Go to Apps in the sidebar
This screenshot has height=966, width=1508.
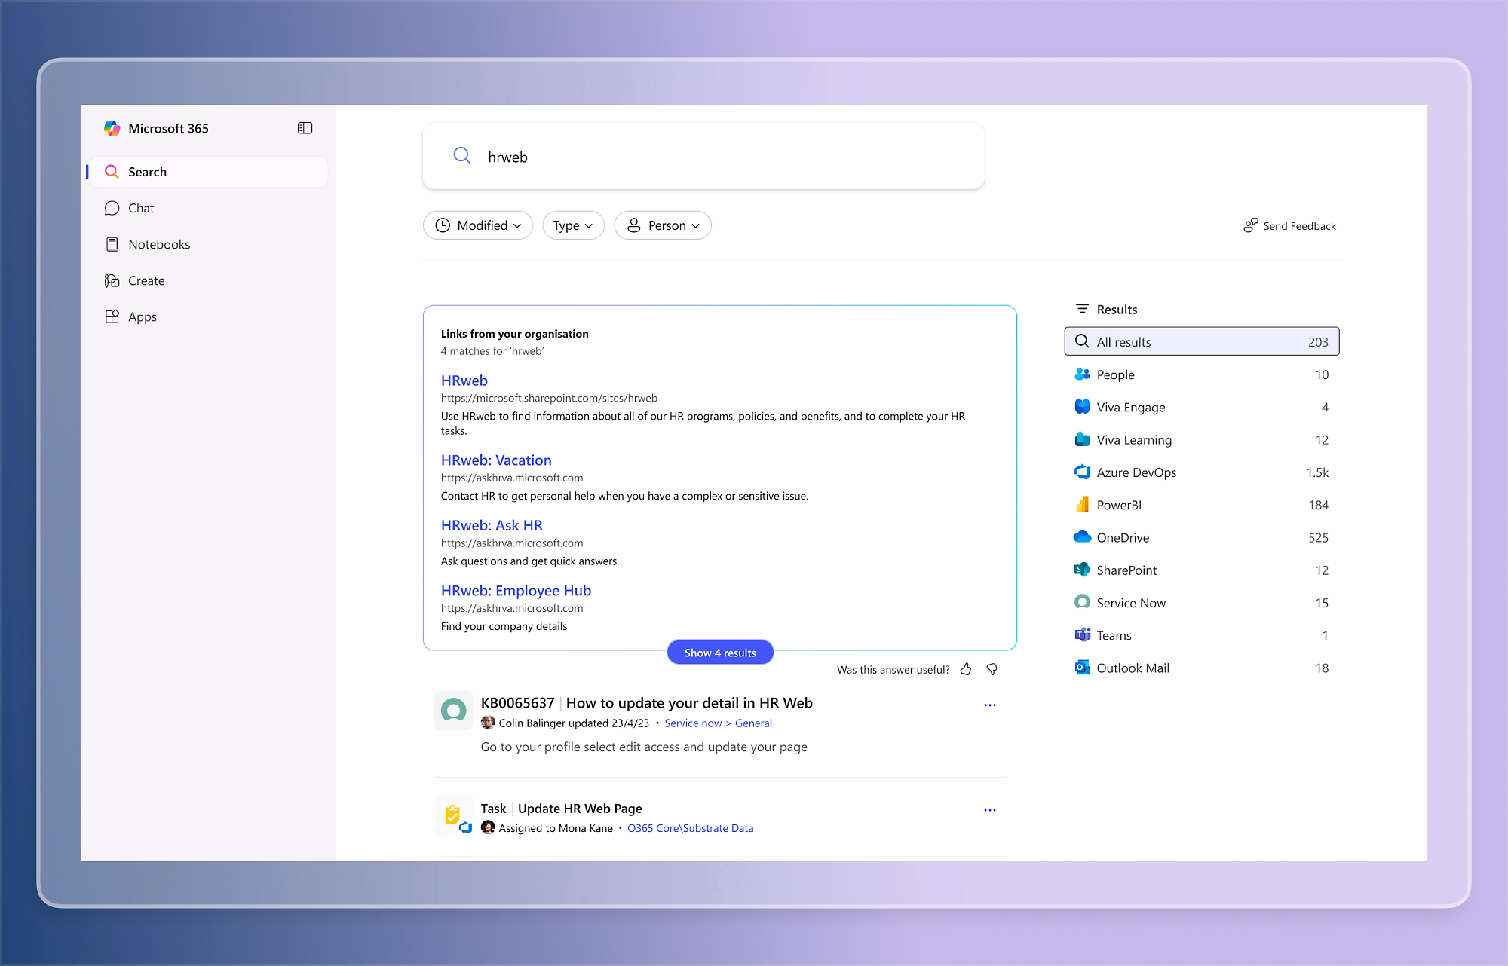(x=142, y=316)
